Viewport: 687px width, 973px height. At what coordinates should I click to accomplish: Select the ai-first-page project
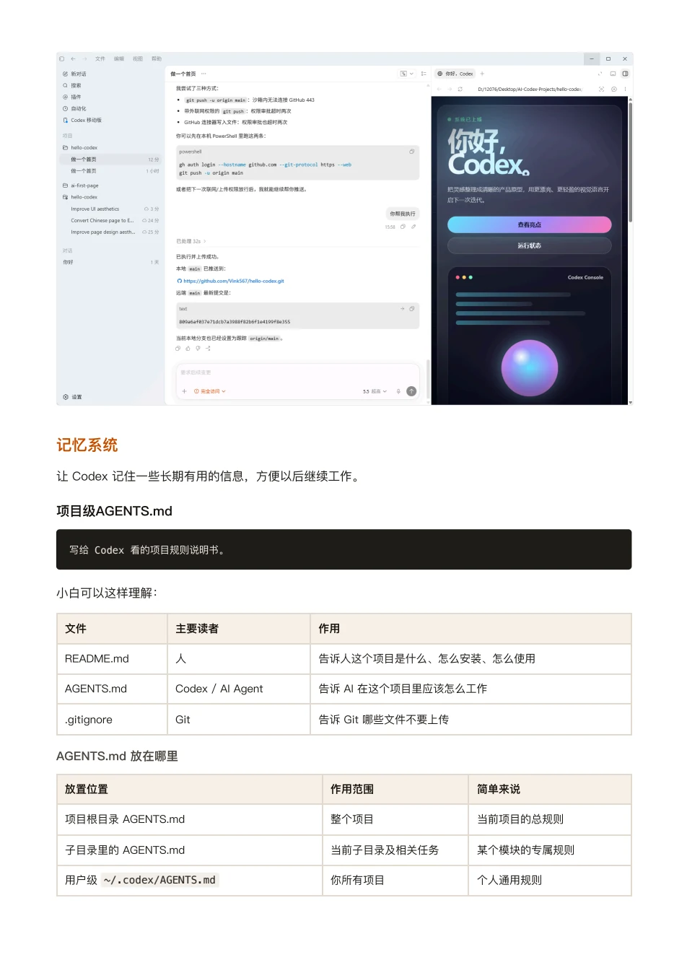tap(81, 186)
